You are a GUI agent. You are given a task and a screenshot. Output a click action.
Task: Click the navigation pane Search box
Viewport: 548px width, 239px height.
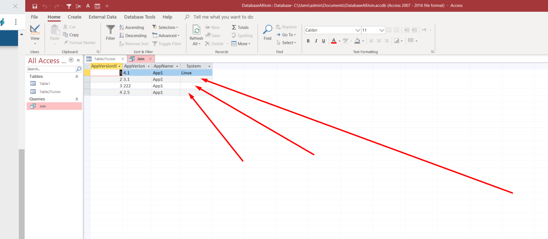[x=51, y=69]
